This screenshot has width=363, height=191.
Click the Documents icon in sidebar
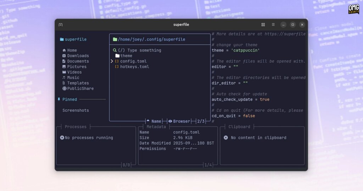tap(64, 61)
